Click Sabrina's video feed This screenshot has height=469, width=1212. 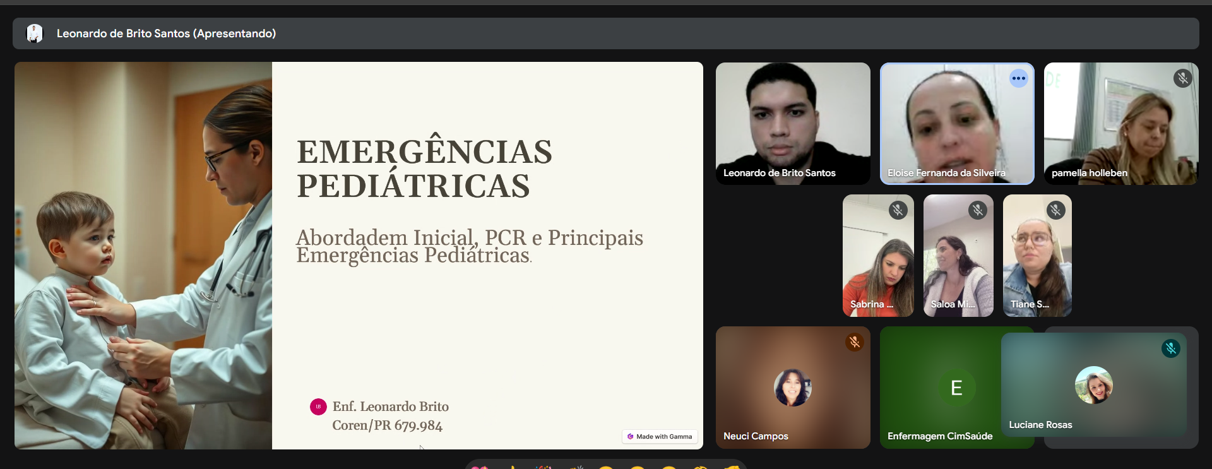click(877, 265)
